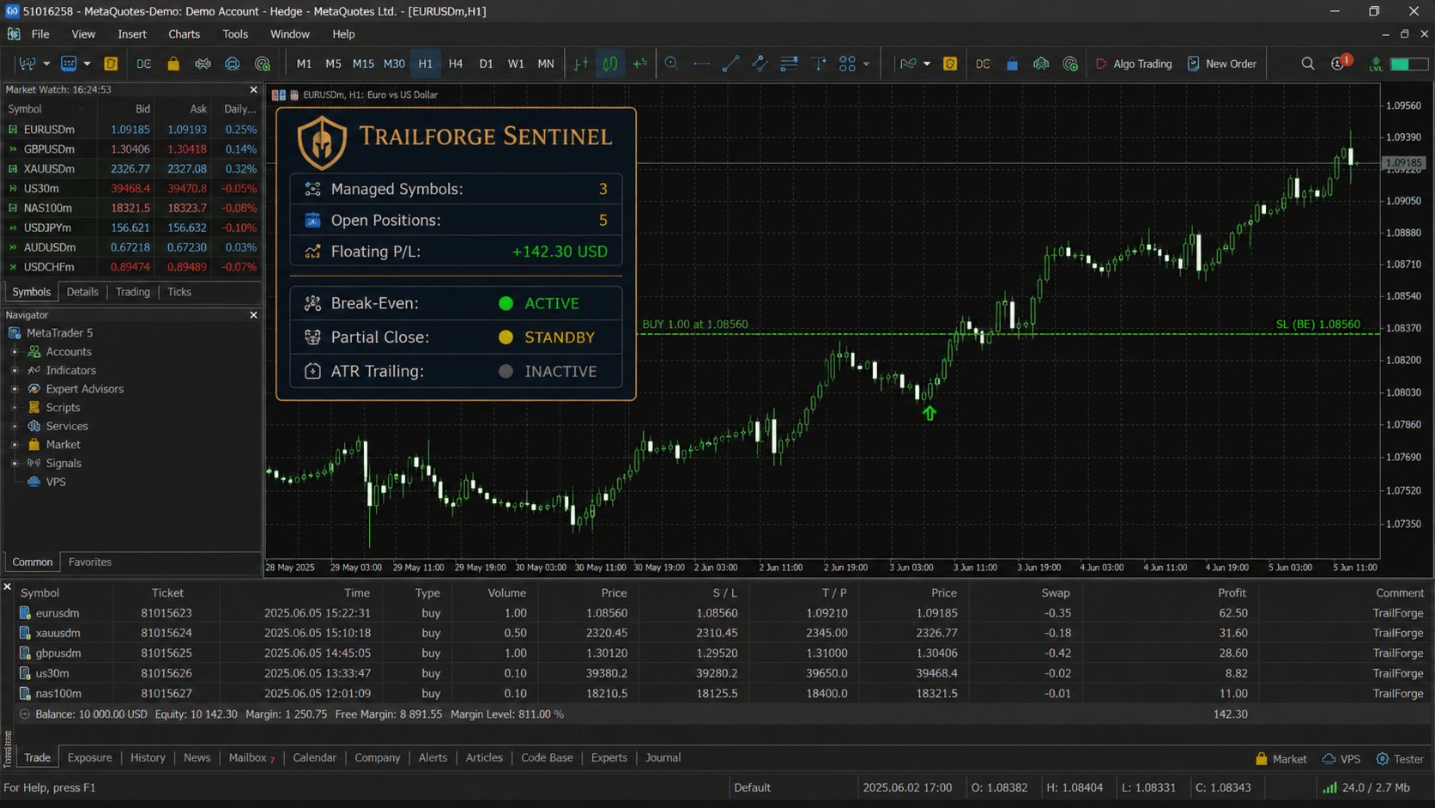Click the VPS button at bottom right

pyautogui.click(x=1341, y=759)
